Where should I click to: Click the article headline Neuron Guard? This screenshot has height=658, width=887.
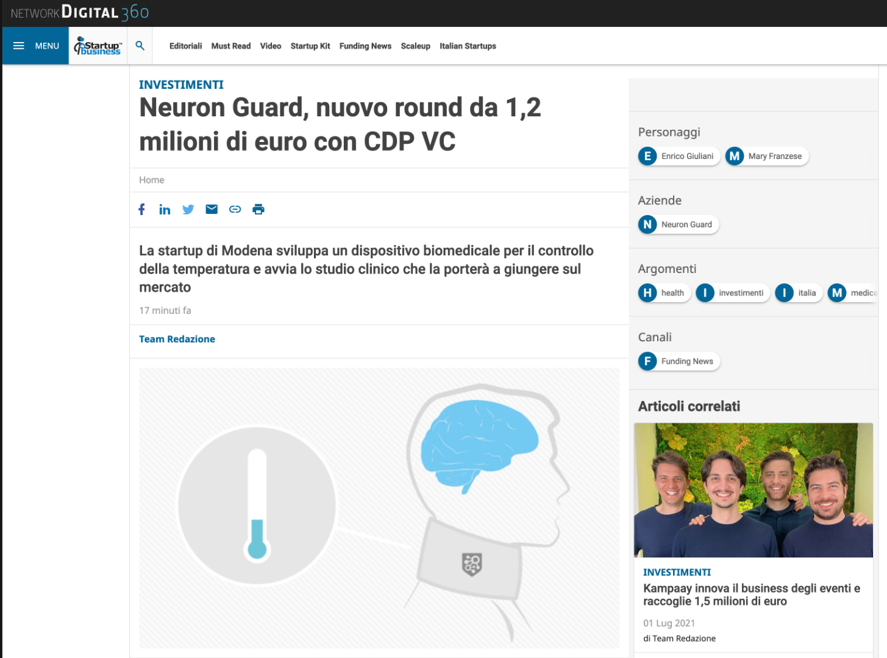(340, 124)
